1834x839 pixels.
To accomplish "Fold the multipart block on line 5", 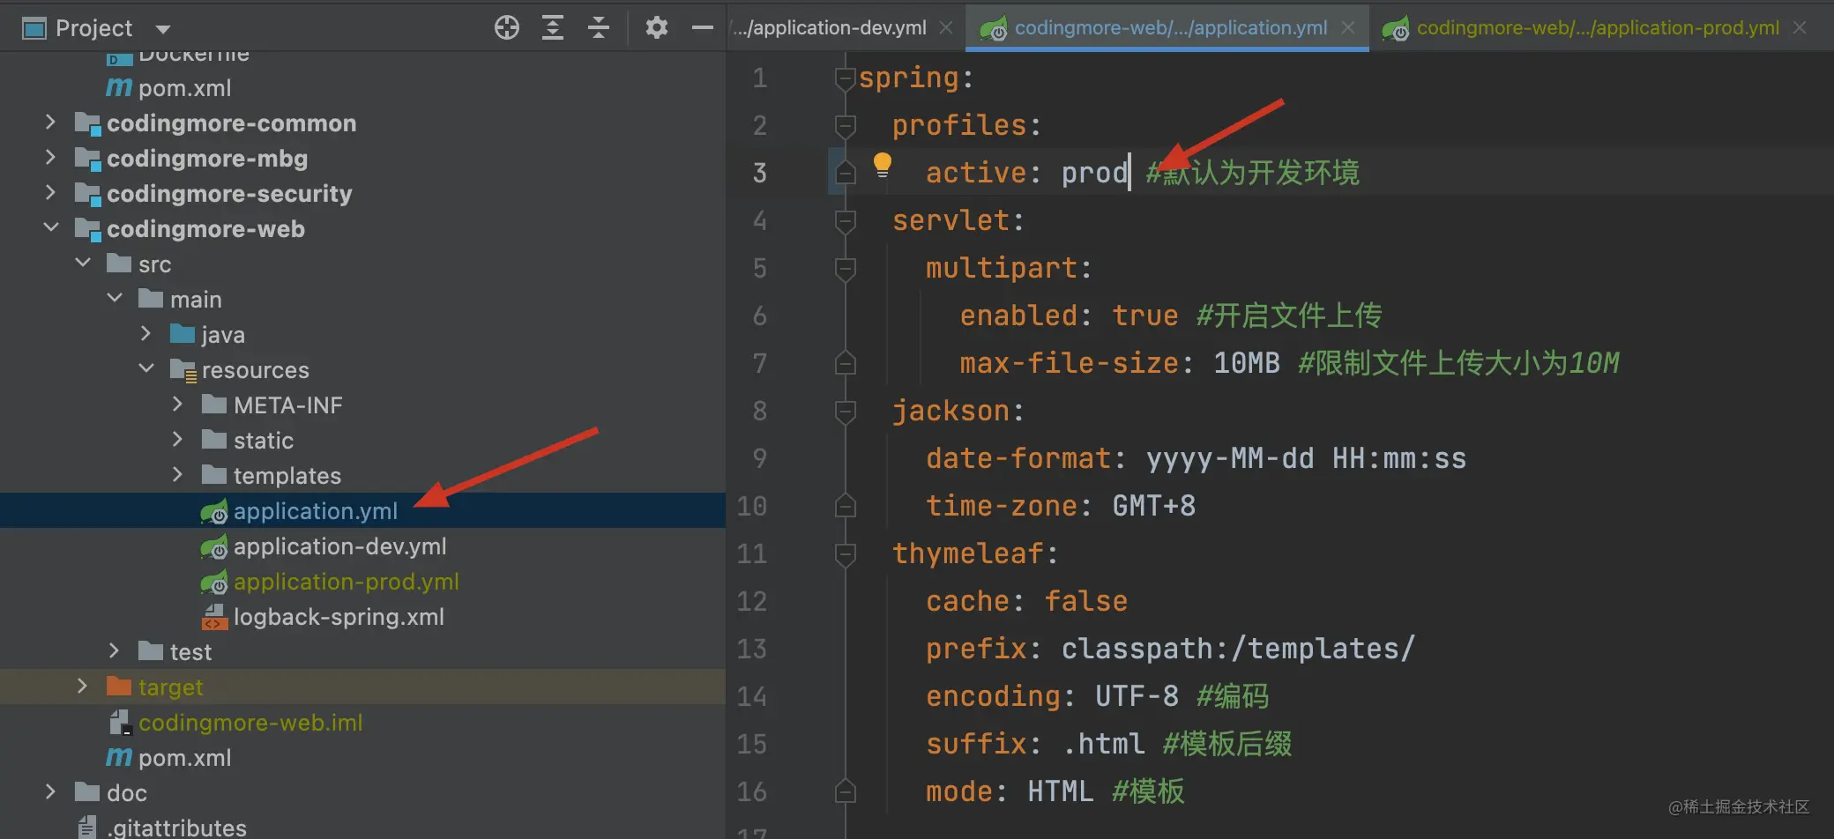I will 845,270.
